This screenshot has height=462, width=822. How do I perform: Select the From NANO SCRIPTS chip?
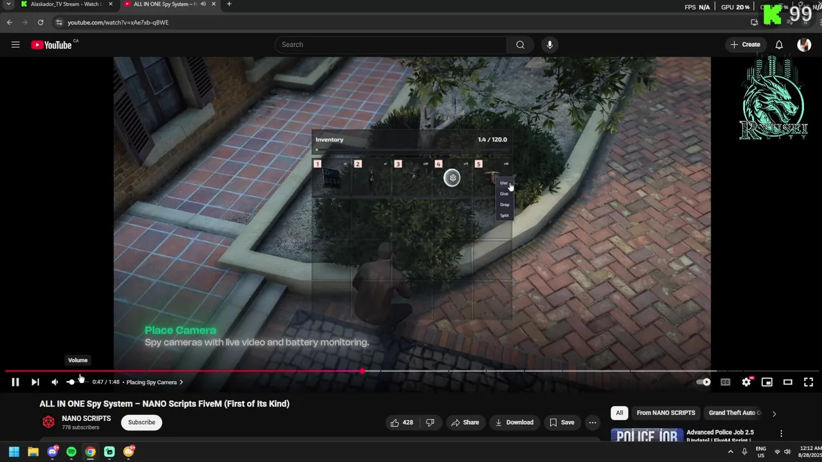coord(665,413)
